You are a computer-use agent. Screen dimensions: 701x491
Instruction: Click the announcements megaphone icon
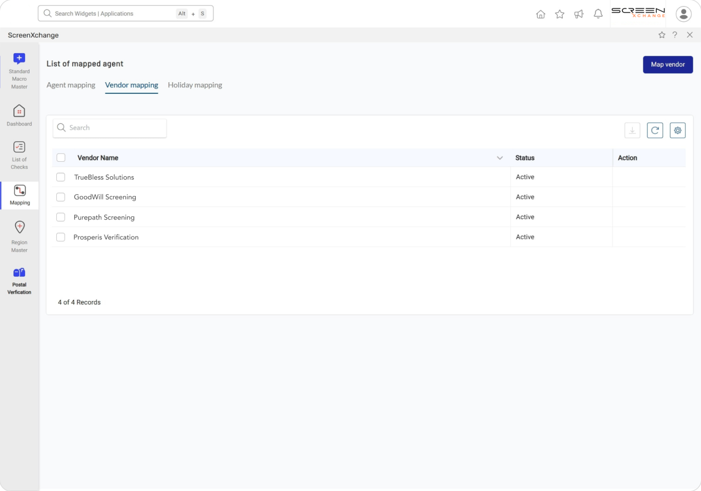pyautogui.click(x=579, y=14)
